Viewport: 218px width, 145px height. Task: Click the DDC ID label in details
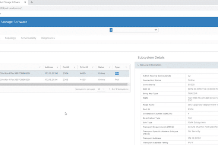point(146,89)
